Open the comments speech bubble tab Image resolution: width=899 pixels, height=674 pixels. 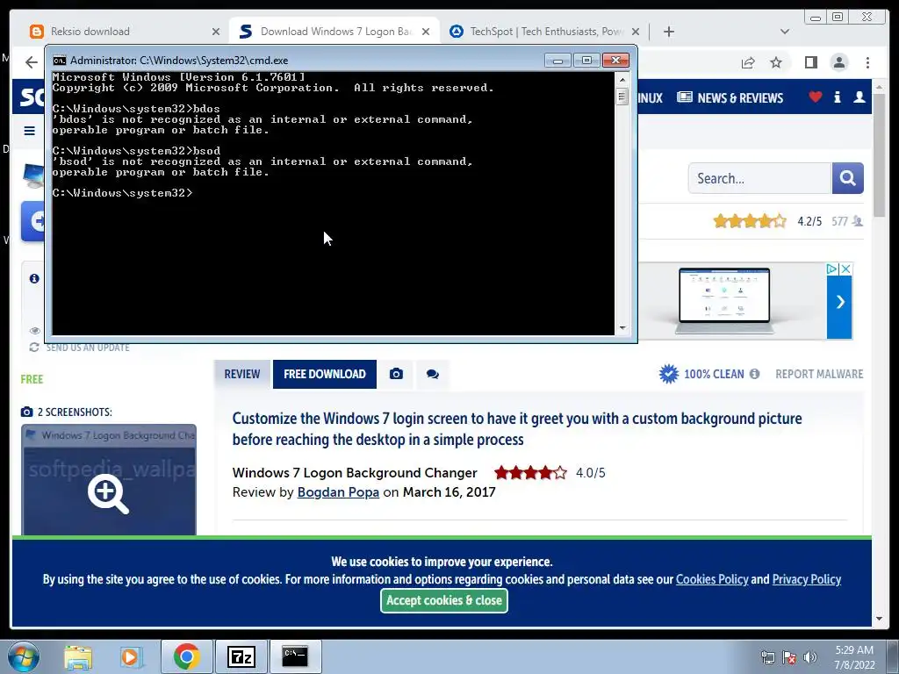[x=432, y=374]
